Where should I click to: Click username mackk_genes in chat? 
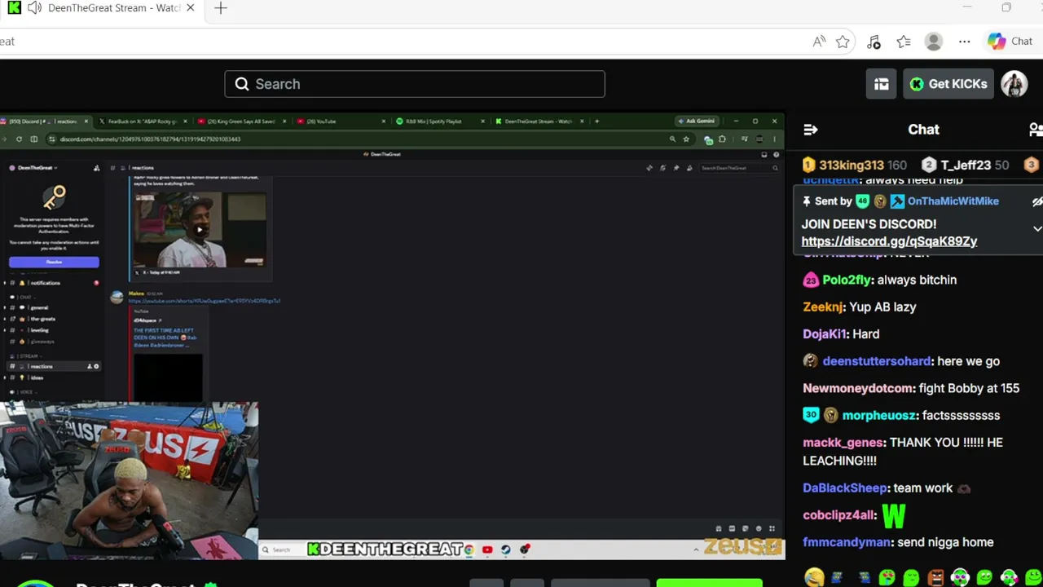click(843, 443)
